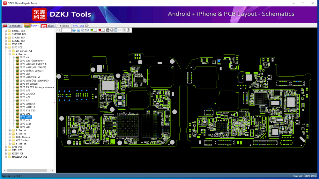The image size is (319, 179).
Task: Open the Share tab
Action: coord(48,26)
